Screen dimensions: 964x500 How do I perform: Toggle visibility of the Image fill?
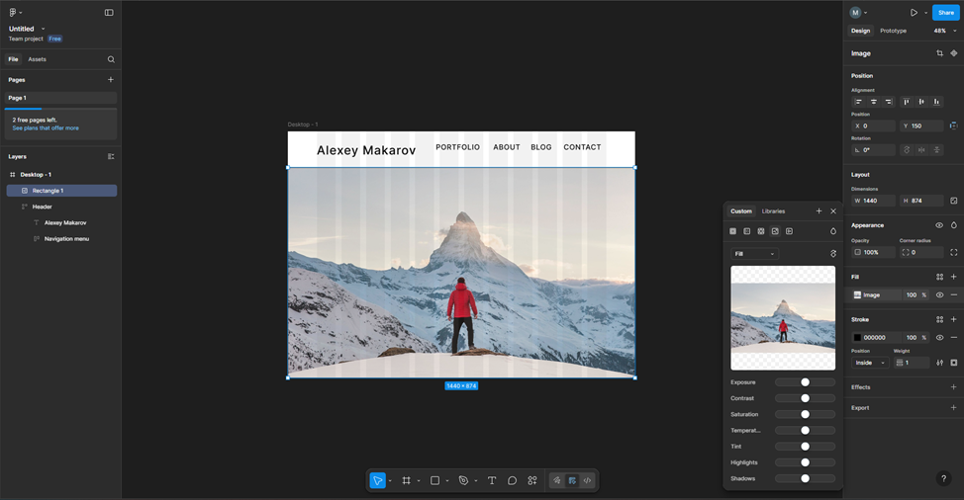click(x=939, y=294)
